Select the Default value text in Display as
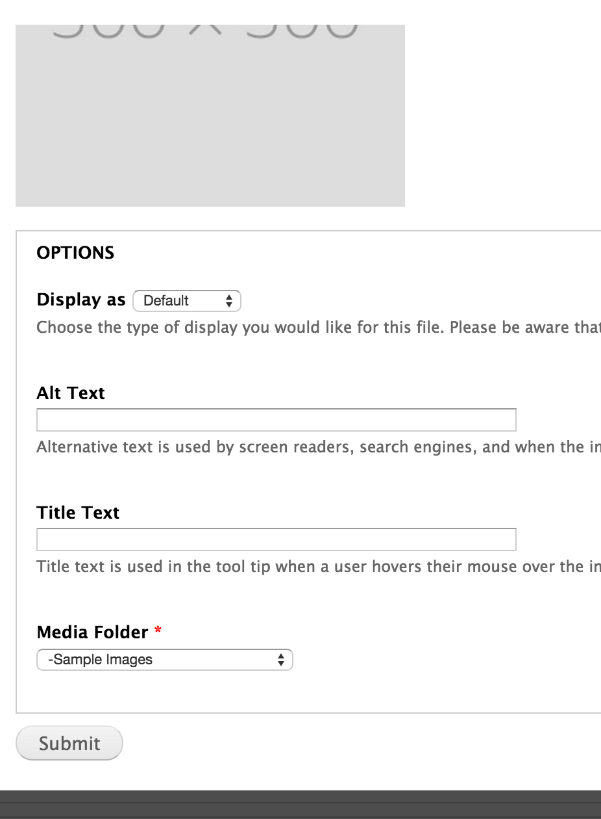 click(166, 301)
